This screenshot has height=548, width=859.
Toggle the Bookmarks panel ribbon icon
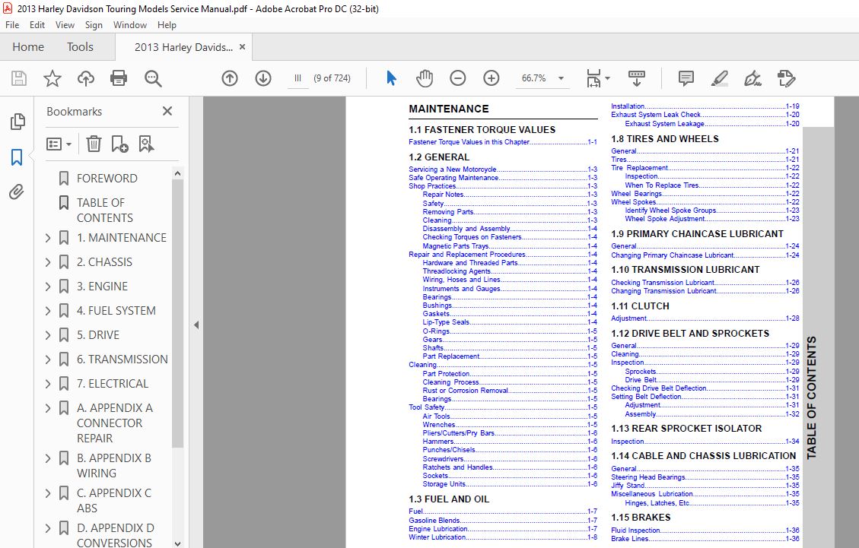point(17,157)
